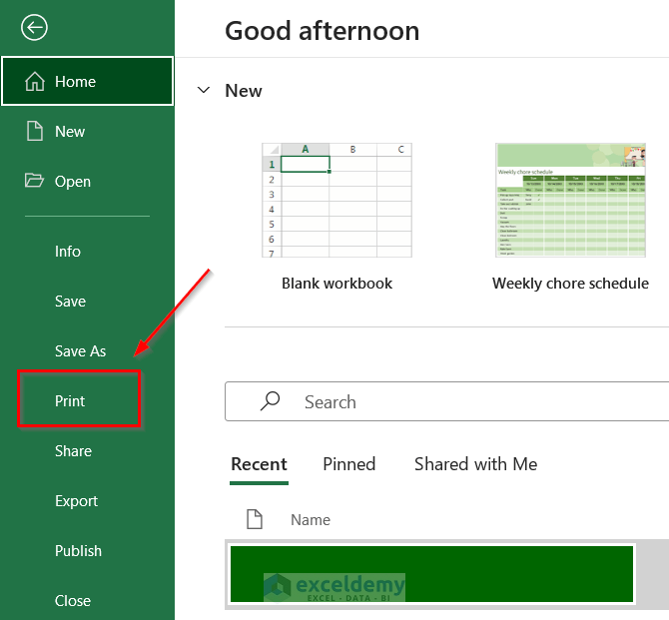Click the back arrow icon

(34, 28)
